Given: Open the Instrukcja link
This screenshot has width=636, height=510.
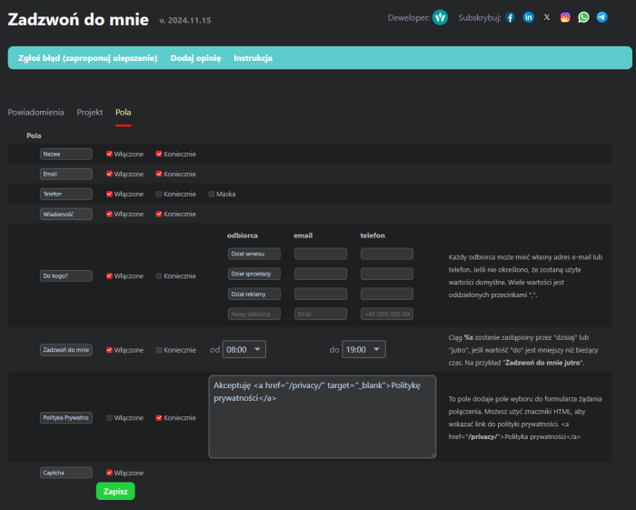Looking at the screenshot, I should tap(253, 58).
